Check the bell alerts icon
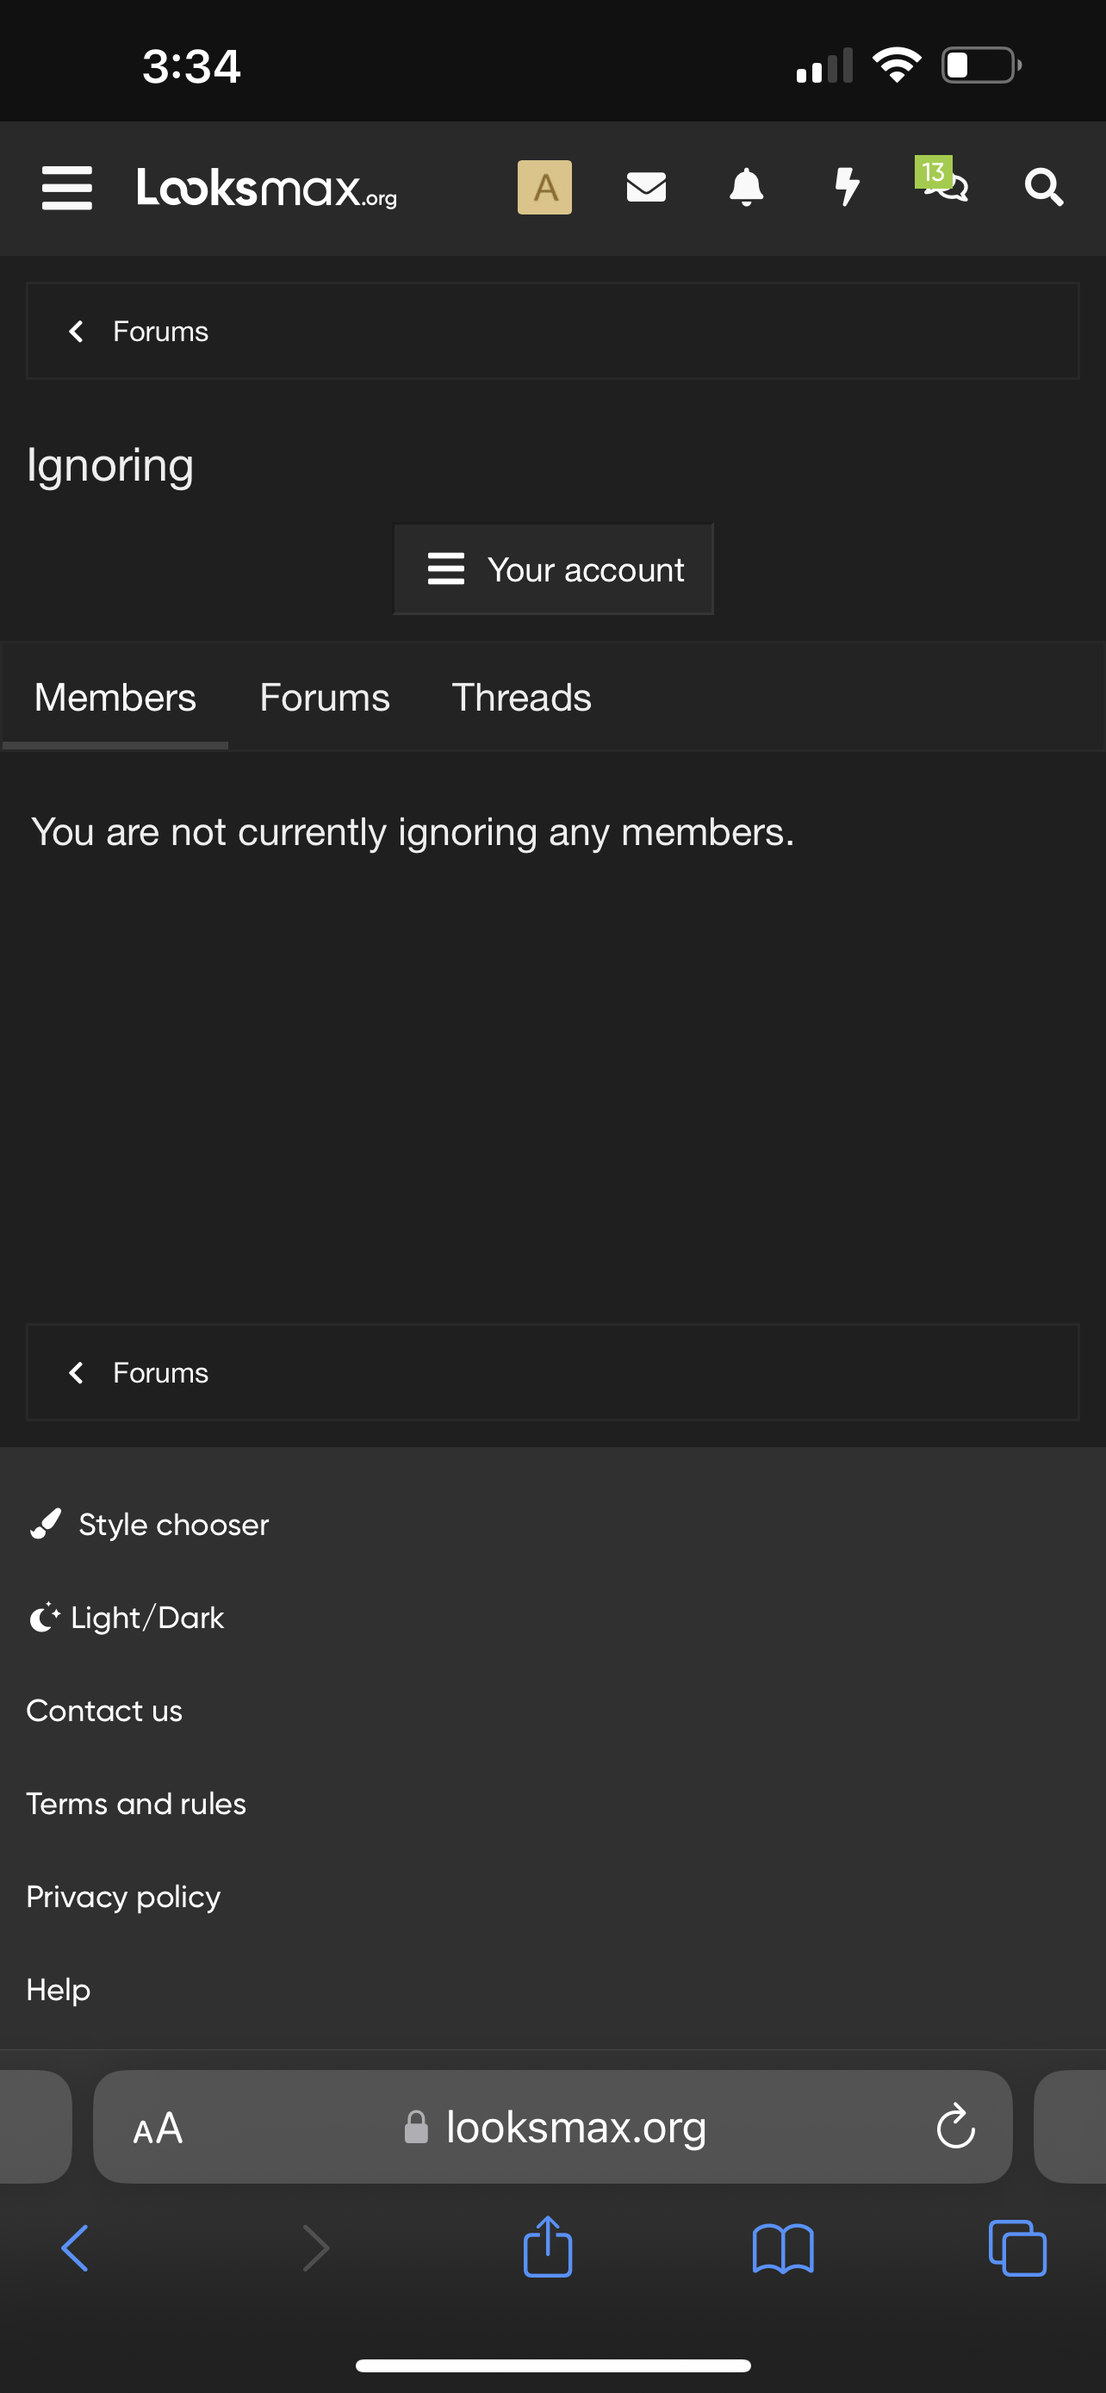This screenshot has height=2393, width=1106. pos(746,187)
